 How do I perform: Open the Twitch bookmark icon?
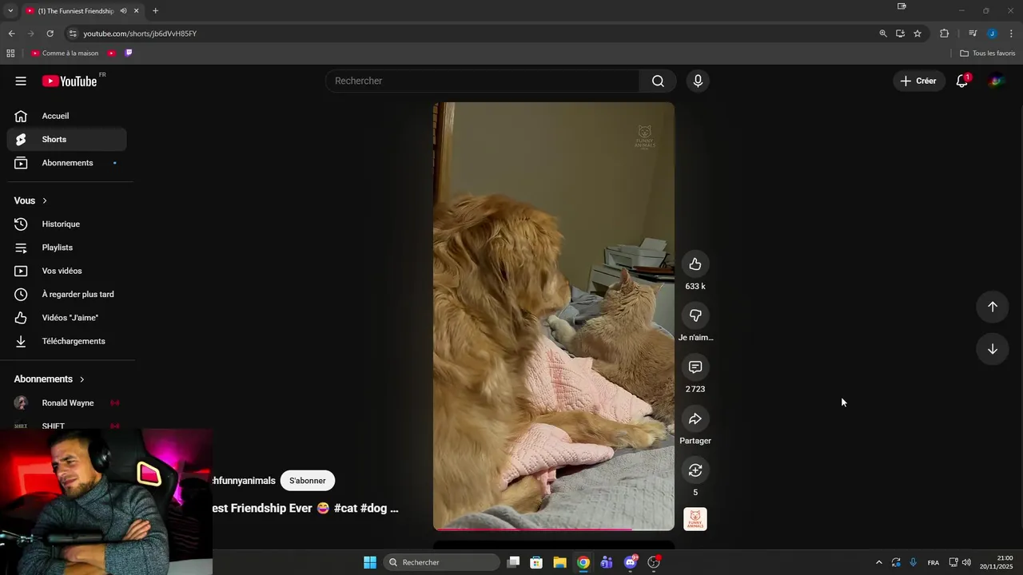tap(129, 54)
